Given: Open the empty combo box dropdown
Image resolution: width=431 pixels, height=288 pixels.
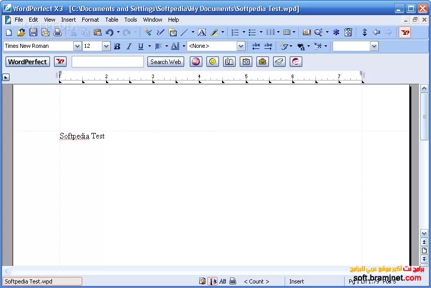Looking at the screenshot, I should [374, 46].
